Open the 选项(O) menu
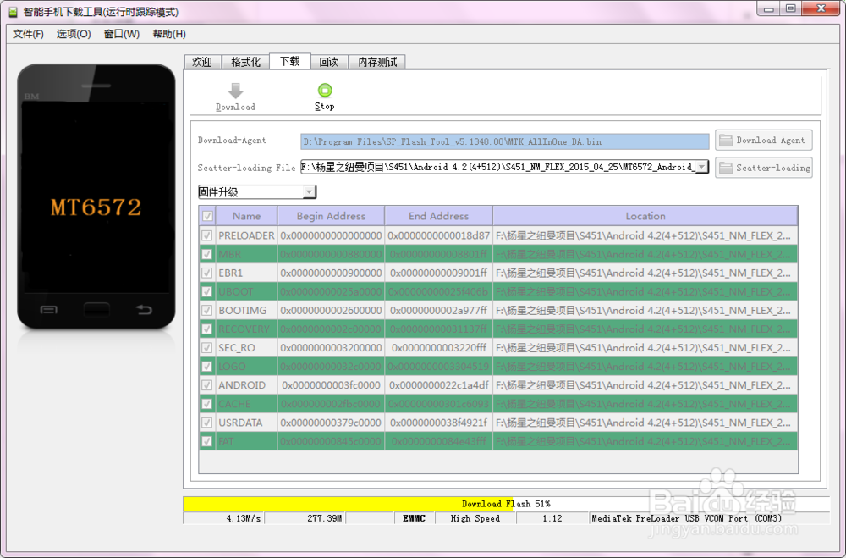Viewport: 846px width, 558px height. click(x=74, y=34)
